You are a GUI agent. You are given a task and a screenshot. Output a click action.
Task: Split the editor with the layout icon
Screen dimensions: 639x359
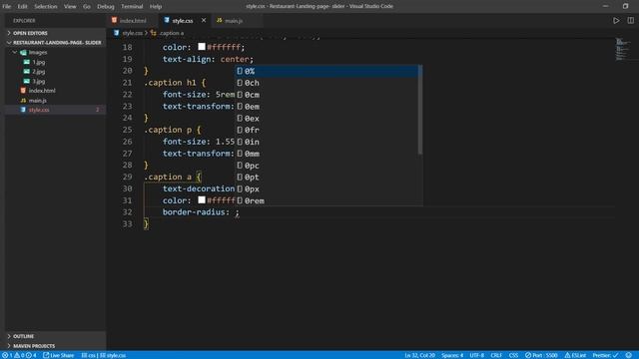coord(630,20)
